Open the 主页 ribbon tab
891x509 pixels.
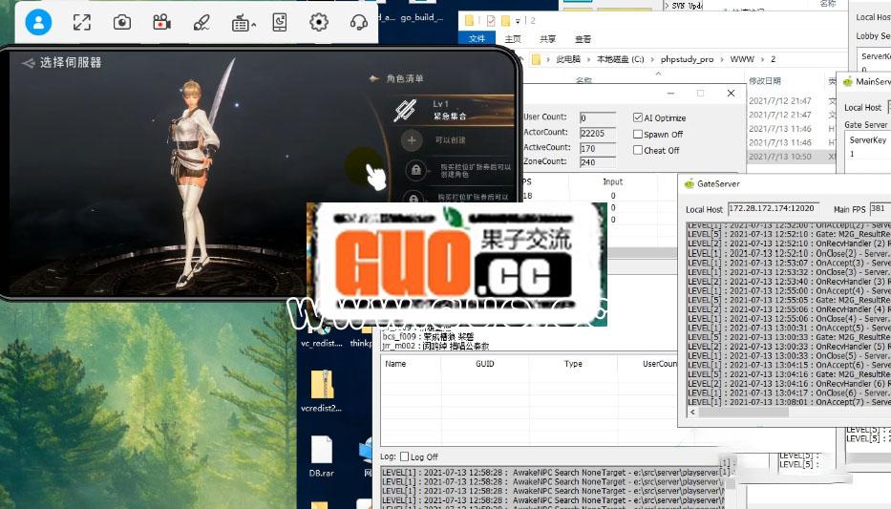coord(513,38)
